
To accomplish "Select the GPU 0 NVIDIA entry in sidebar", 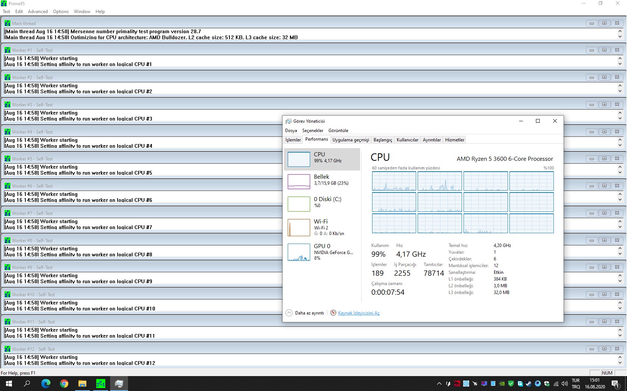I will point(322,252).
